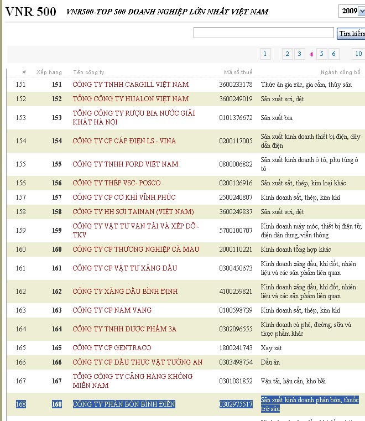Open TỔNG CÔNG TY HUALON VIỆT NAM

pyautogui.click(x=131, y=99)
